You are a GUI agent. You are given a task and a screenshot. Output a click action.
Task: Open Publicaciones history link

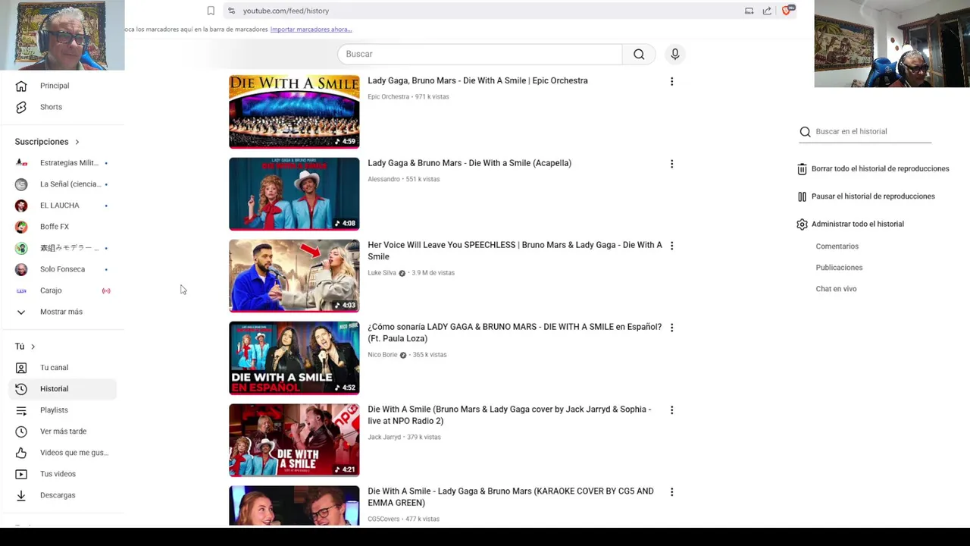pyautogui.click(x=839, y=268)
